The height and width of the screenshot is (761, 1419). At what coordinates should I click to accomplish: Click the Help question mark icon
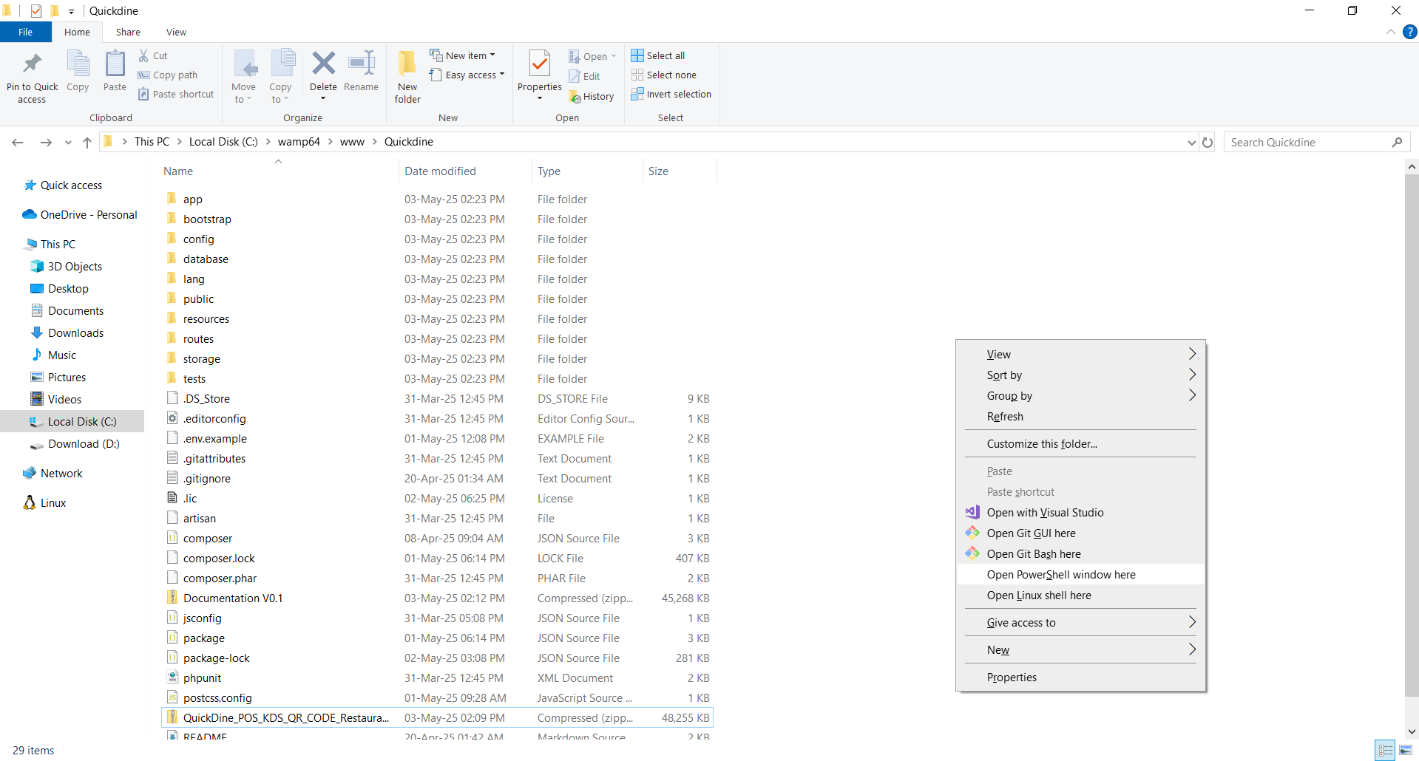1410,32
